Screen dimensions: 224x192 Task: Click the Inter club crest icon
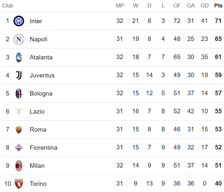(19, 21)
